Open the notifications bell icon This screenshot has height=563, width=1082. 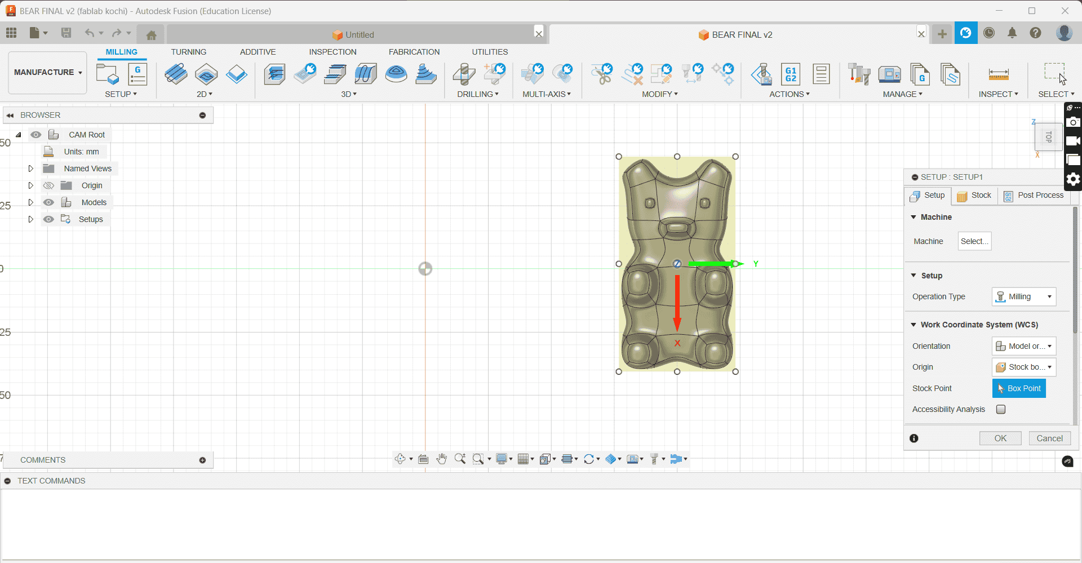pyautogui.click(x=1012, y=33)
